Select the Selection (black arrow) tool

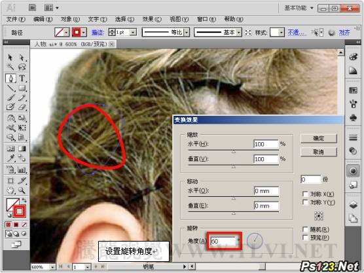click(x=10, y=58)
